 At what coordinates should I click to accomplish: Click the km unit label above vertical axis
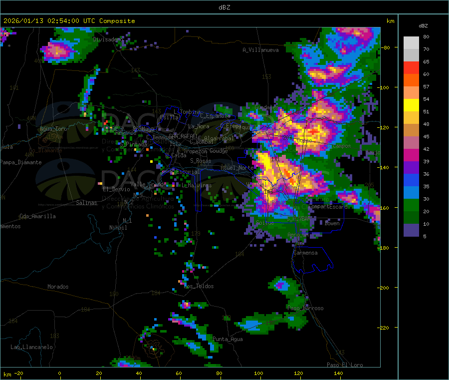(390, 21)
